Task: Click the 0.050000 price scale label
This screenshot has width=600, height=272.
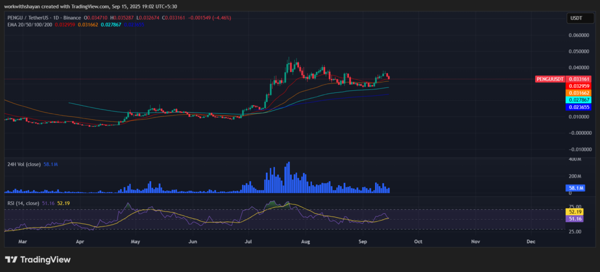Action: coord(579,51)
